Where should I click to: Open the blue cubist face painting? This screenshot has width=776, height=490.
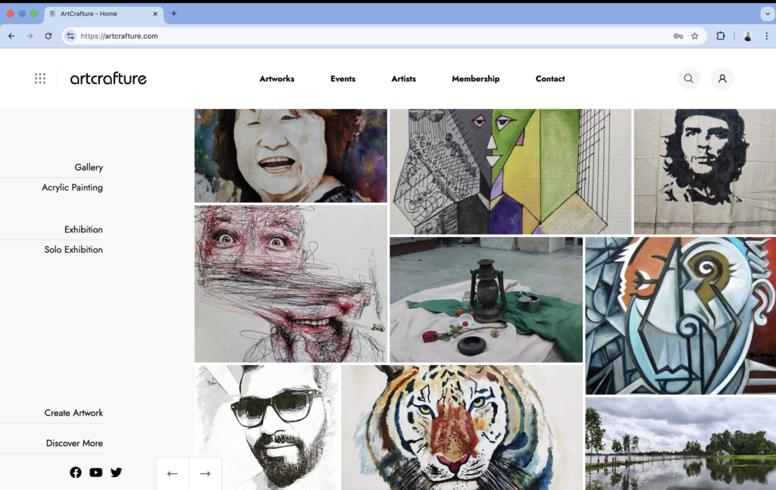pos(681,316)
